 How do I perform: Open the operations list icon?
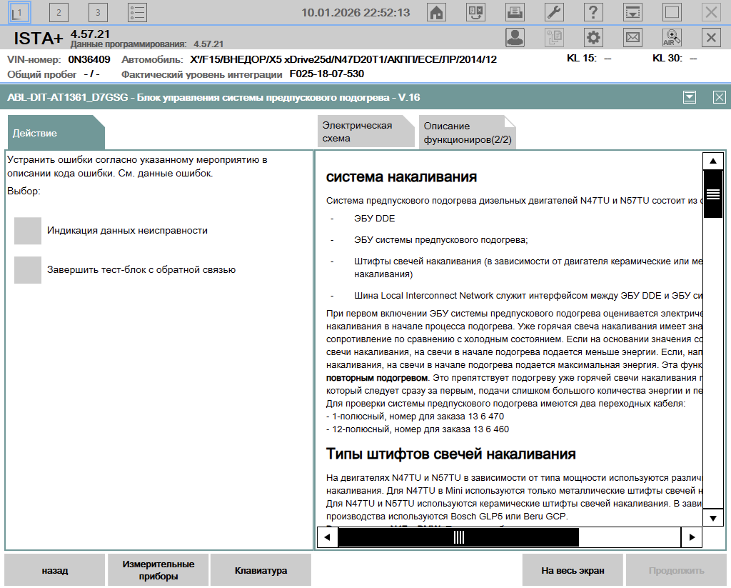pos(137,12)
